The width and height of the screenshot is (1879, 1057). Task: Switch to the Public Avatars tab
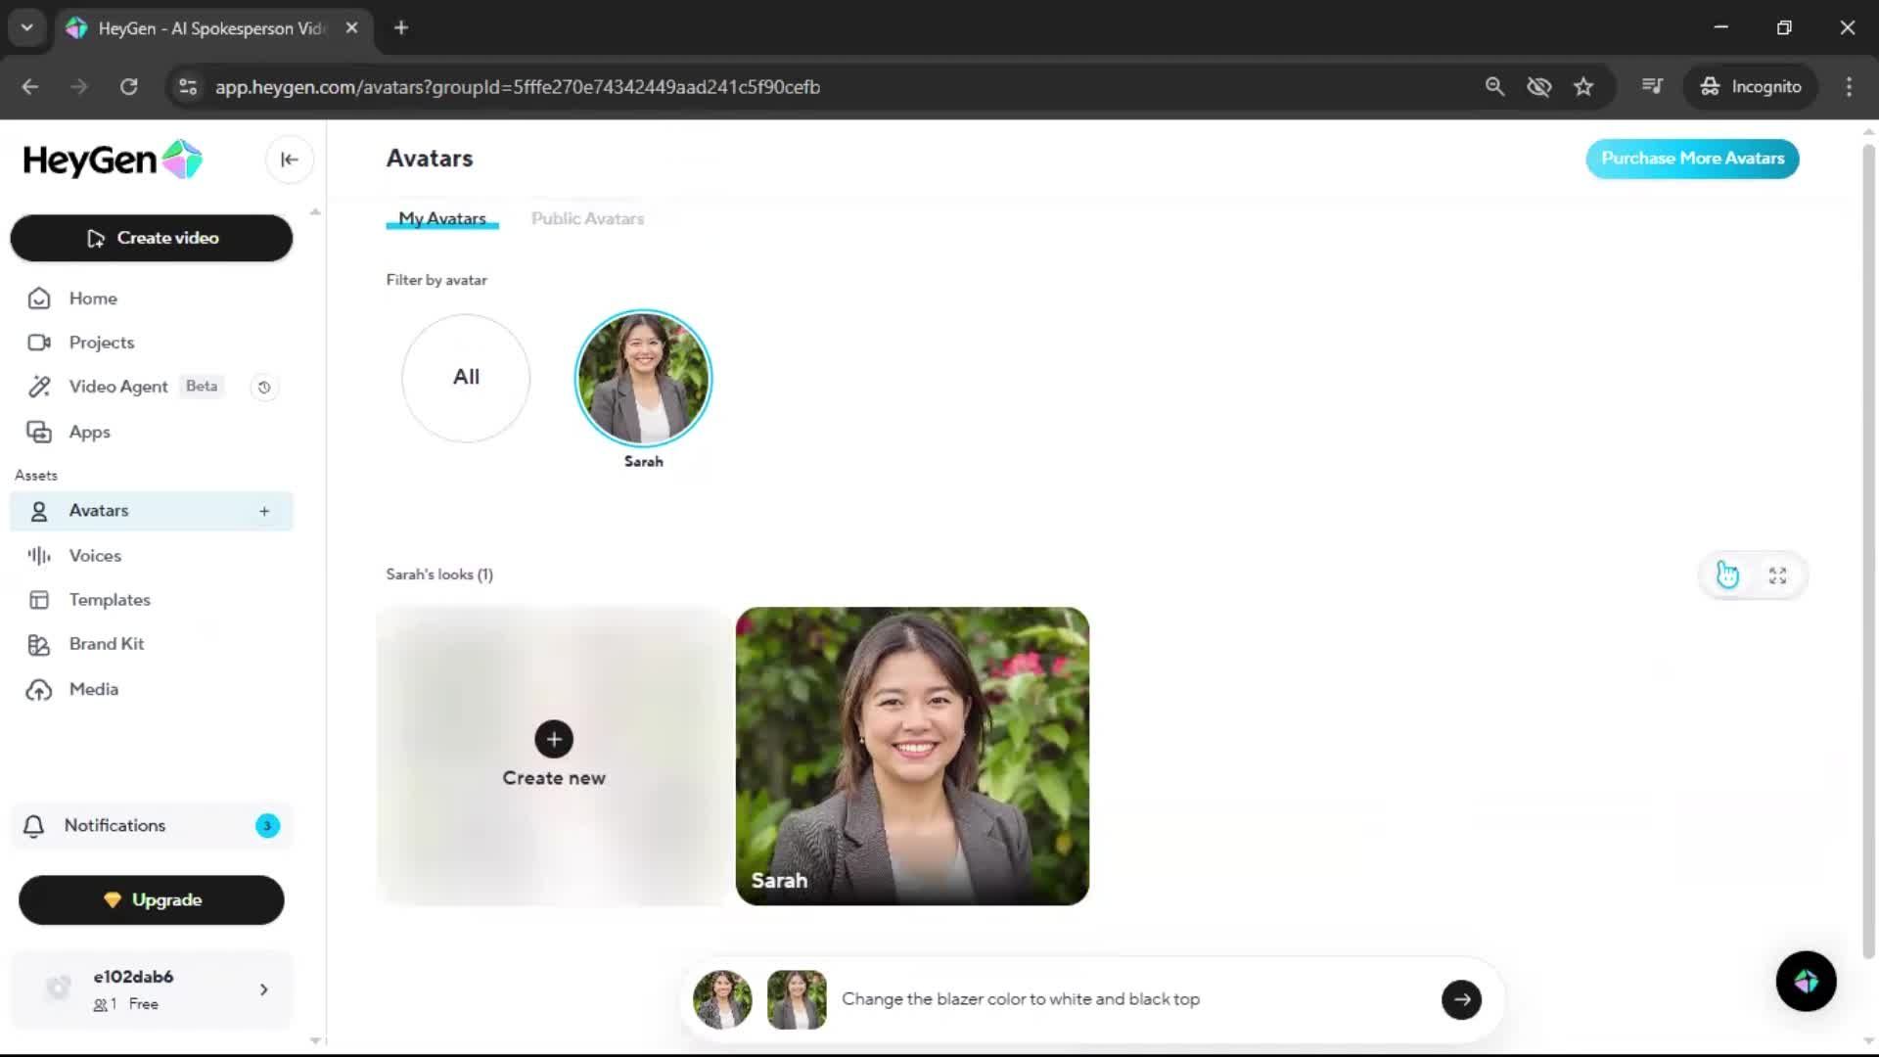587,218
